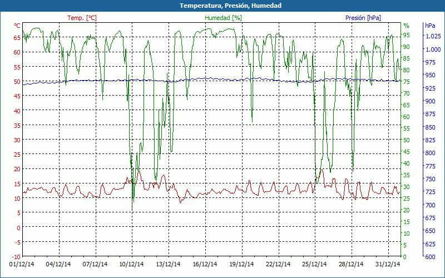Image resolution: width=445 pixels, height=278 pixels.
Task: Click "700" on the blue pressure axis
Action: tap(430, 205)
